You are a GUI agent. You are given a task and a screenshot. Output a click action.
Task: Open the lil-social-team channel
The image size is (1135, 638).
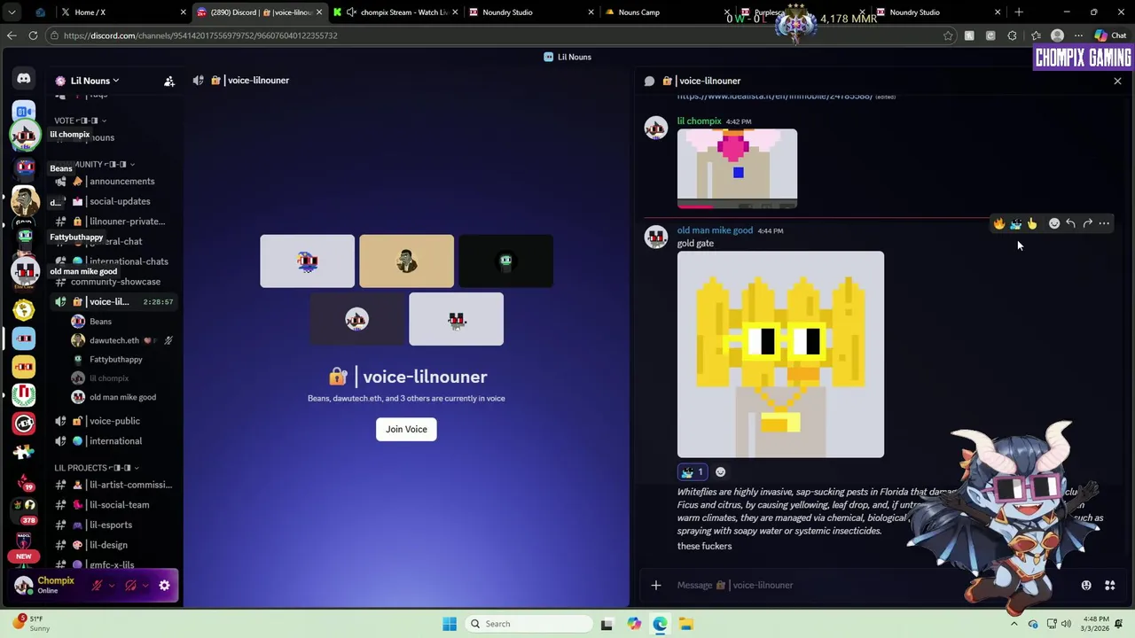tap(113, 505)
